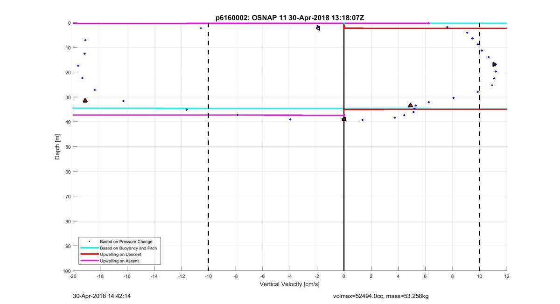Select legend entry Upwelling on Ascent
This screenshot has height=304, width=560.
tap(119, 261)
